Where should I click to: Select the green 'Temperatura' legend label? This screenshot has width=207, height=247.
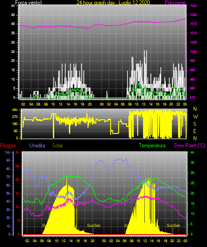click(152, 146)
